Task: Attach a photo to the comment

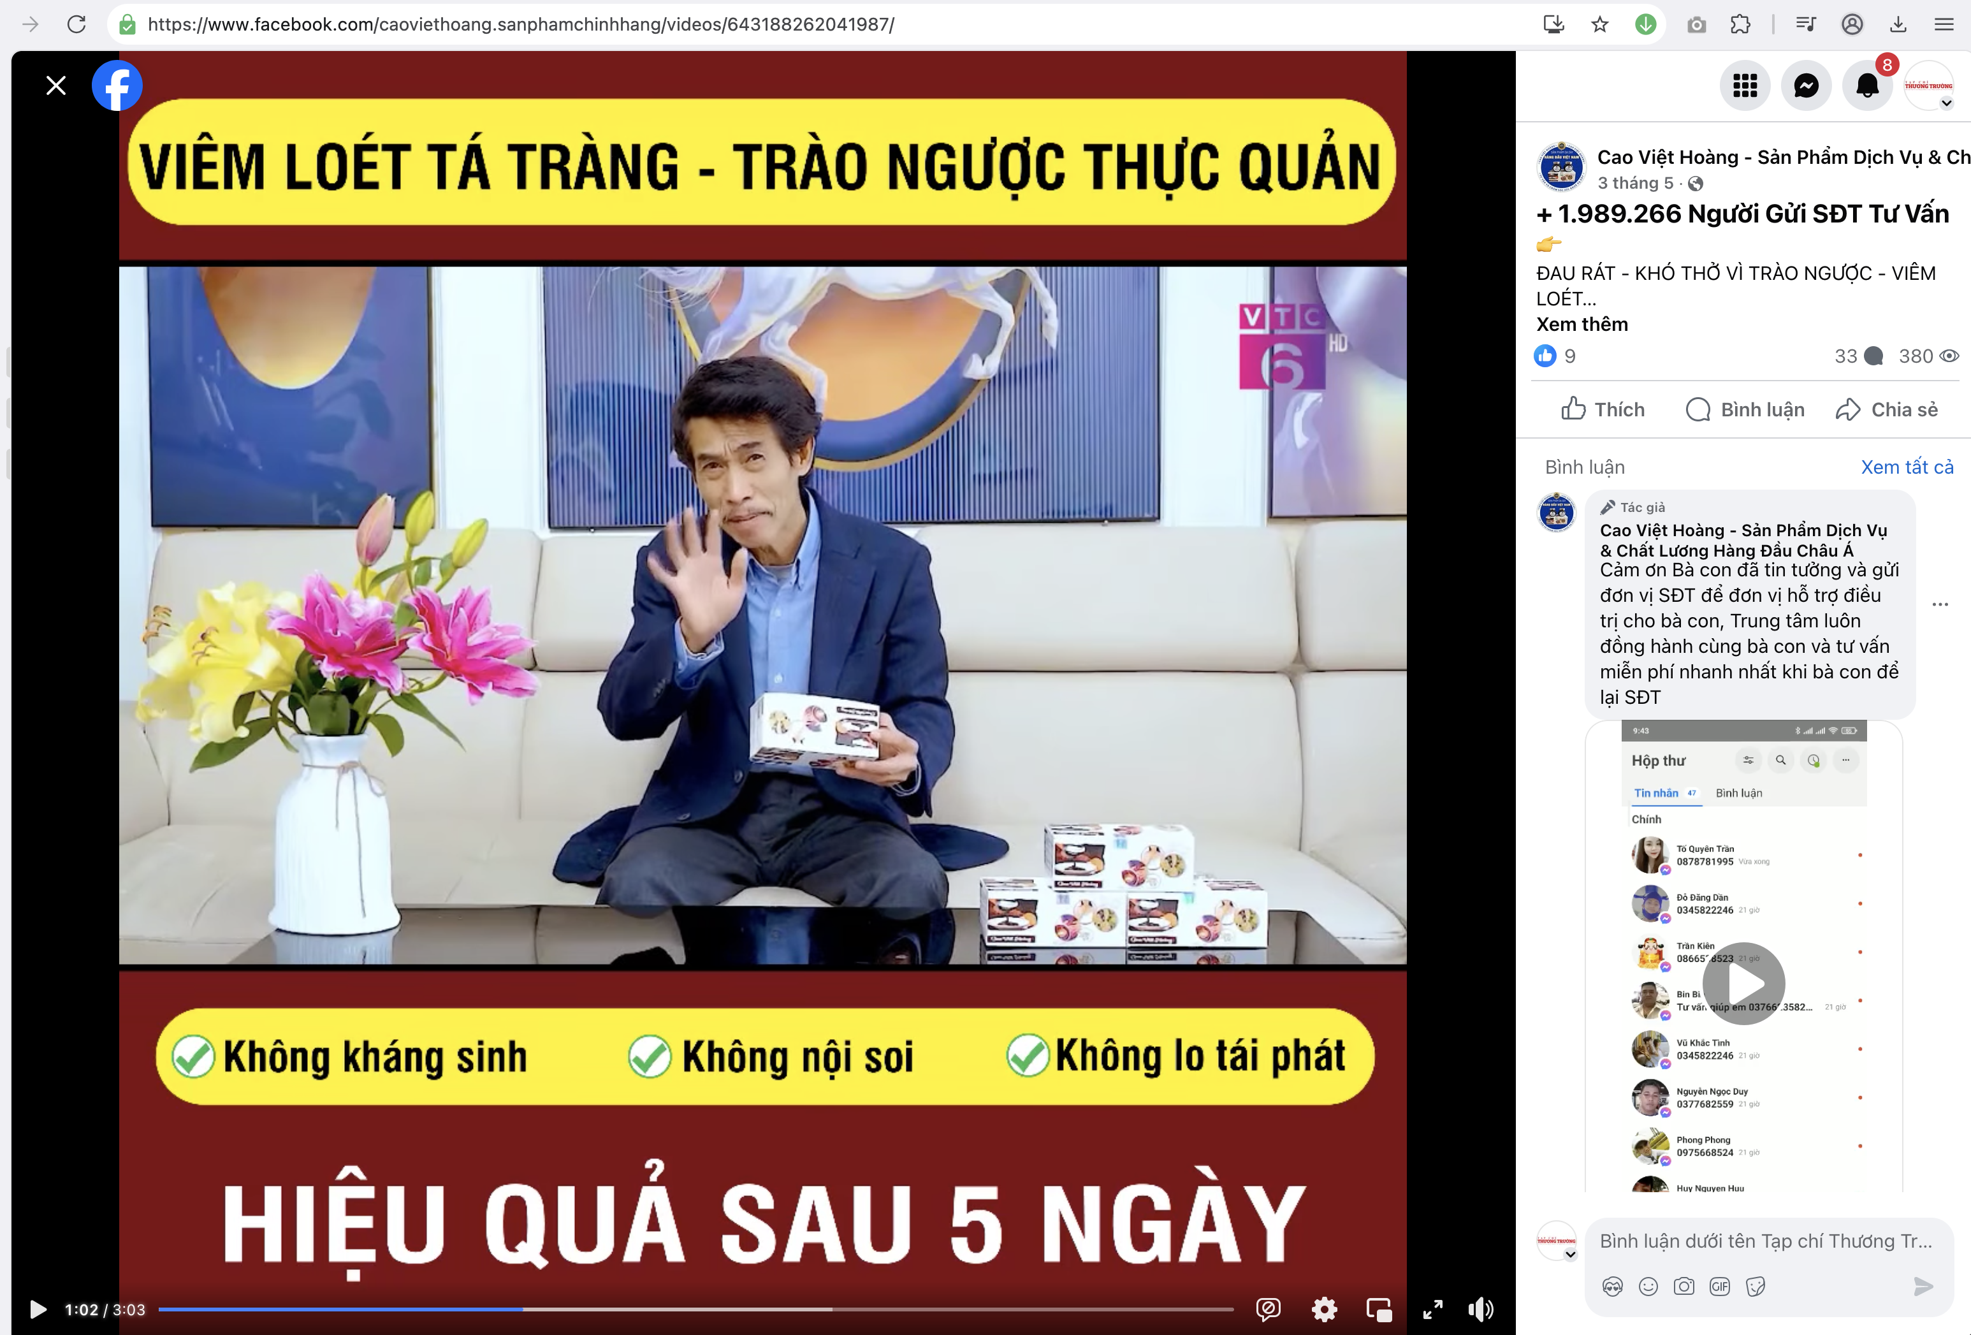Action: coord(1684,1287)
